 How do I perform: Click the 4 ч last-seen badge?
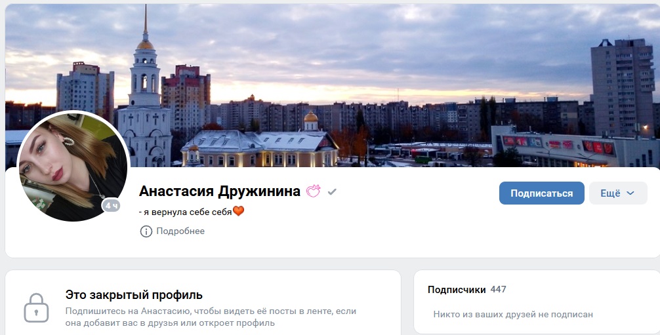[x=112, y=205]
